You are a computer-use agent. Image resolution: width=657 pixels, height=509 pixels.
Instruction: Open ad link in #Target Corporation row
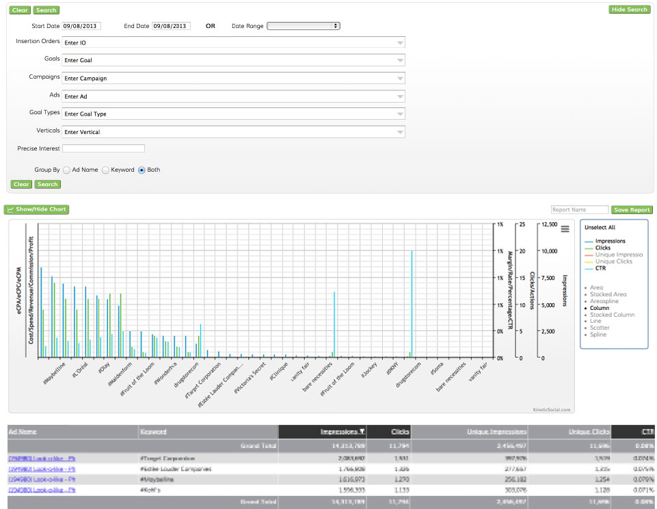(42, 458)
